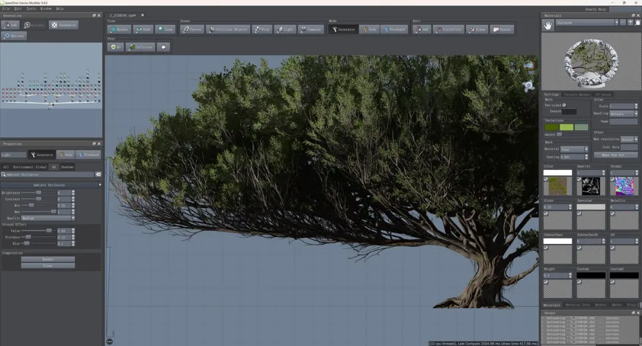Expand the Mask Material dropdown
642x346 pixels.
(x=574, y=150)
